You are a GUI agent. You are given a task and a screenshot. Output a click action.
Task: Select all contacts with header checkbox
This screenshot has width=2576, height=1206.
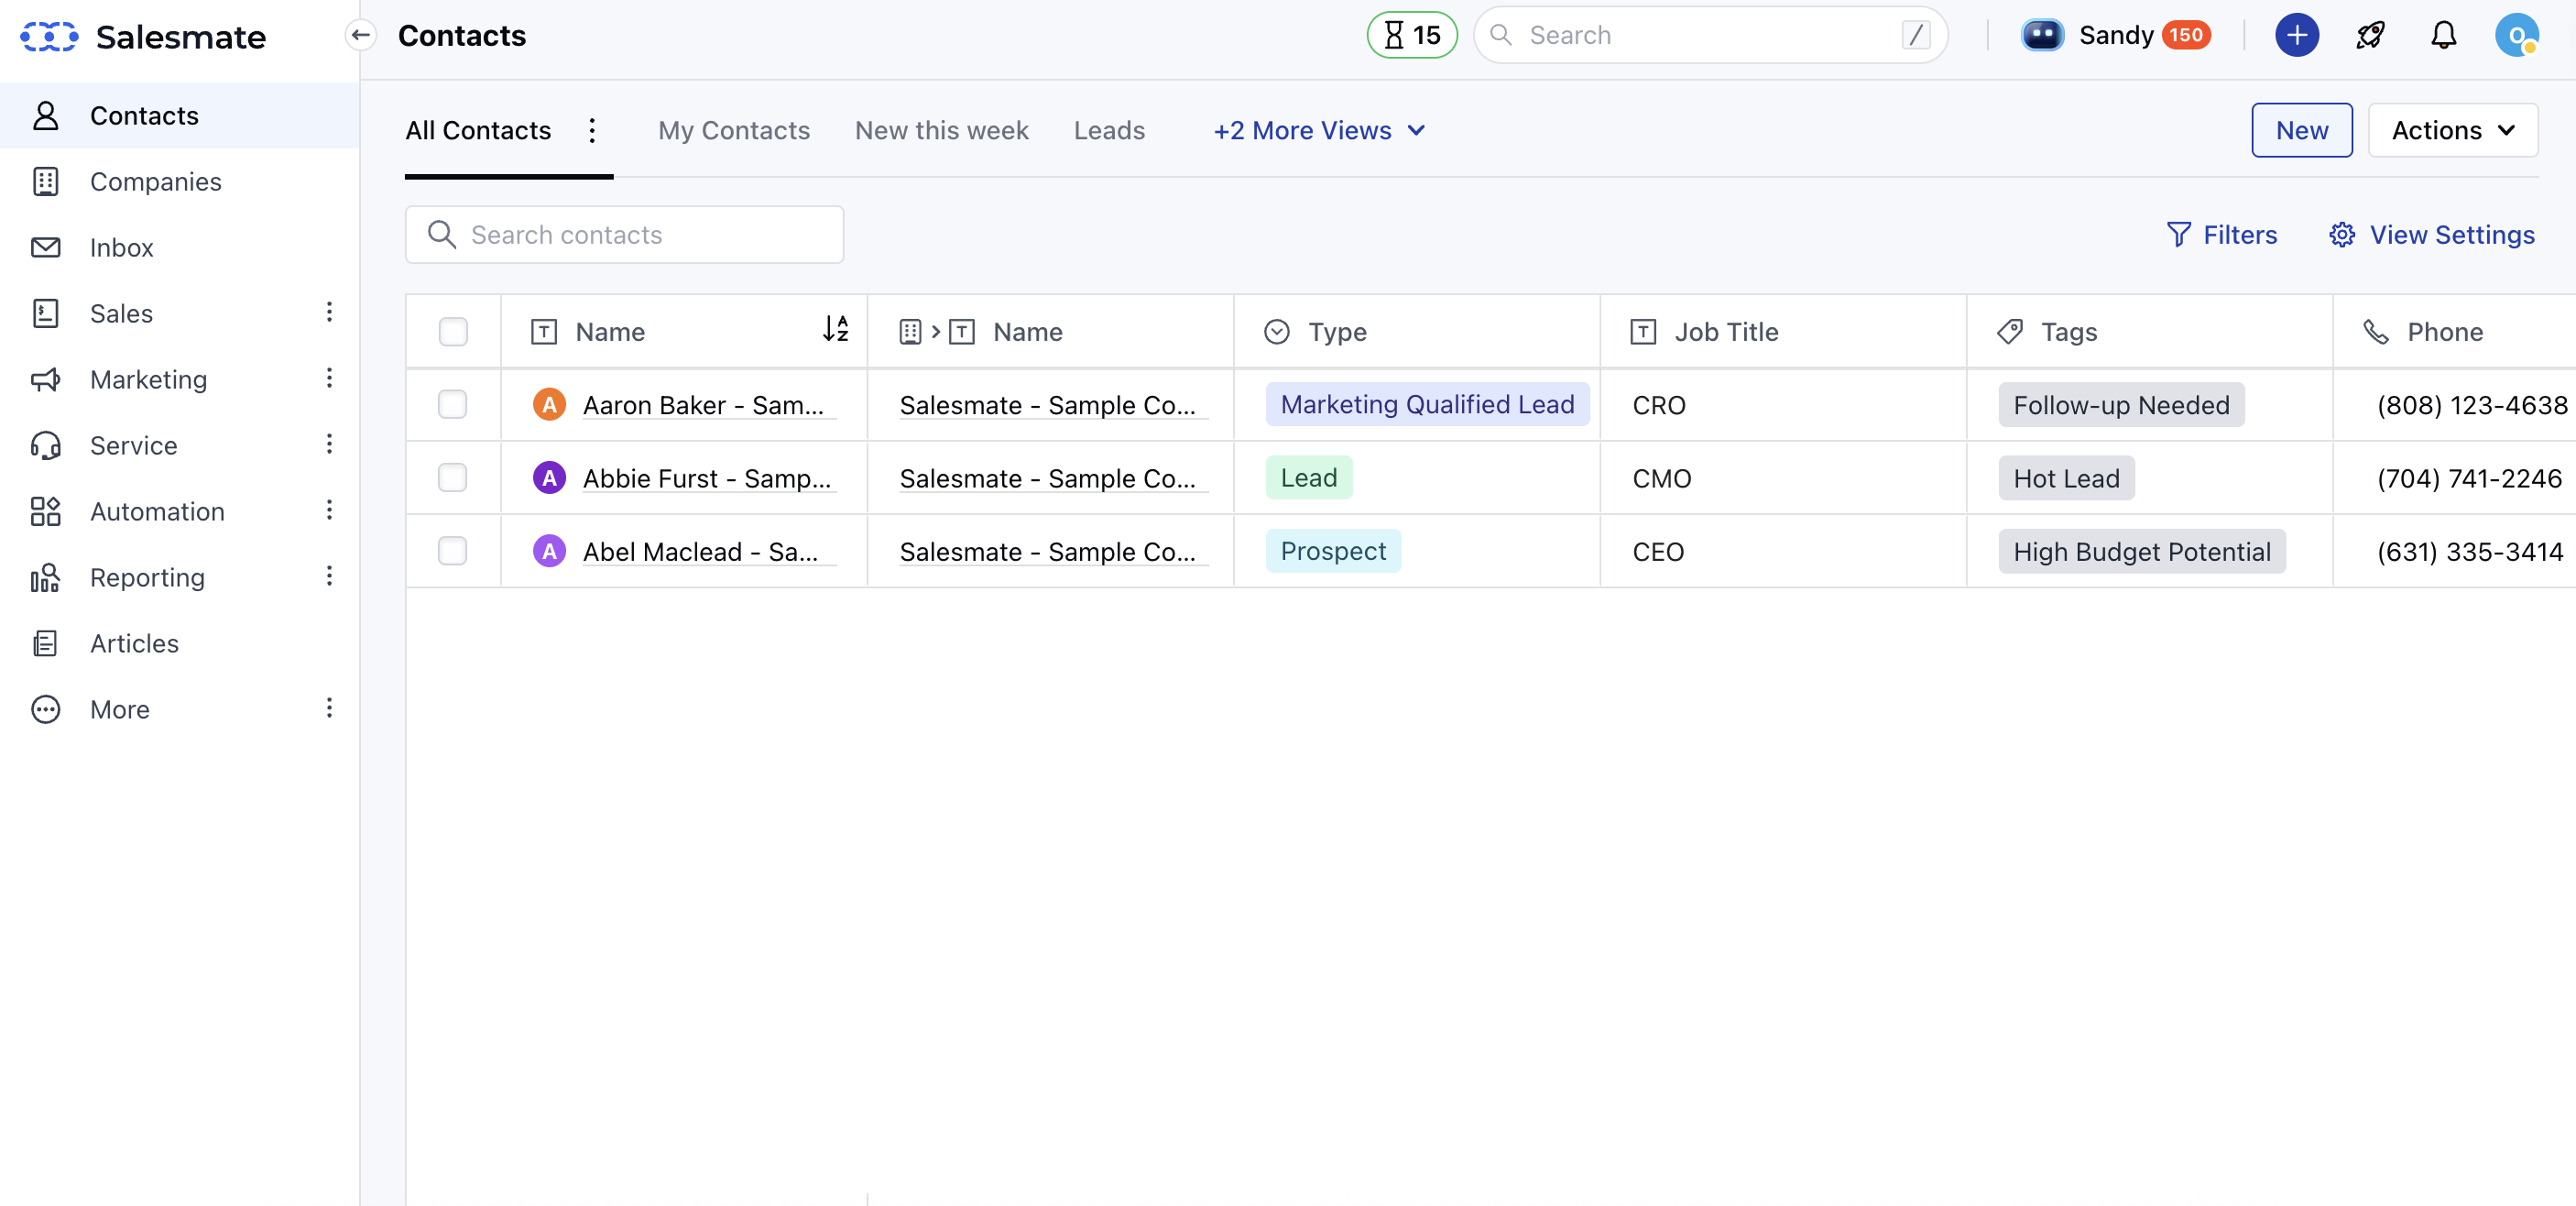453,331
